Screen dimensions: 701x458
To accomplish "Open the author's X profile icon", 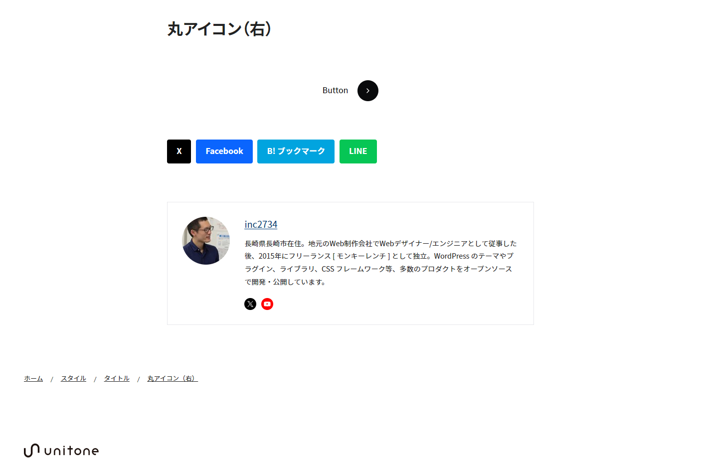I will [250, 304].
